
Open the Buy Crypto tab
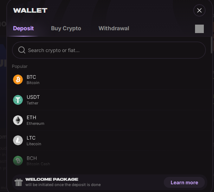(x=66, y=28)
